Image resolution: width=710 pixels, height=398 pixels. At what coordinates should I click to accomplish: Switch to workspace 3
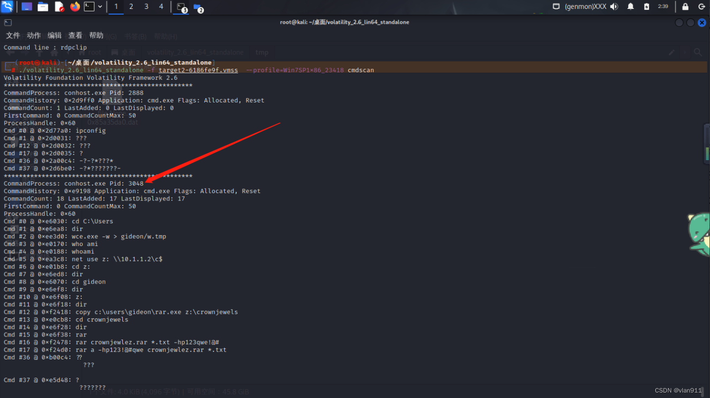point(146,6)
